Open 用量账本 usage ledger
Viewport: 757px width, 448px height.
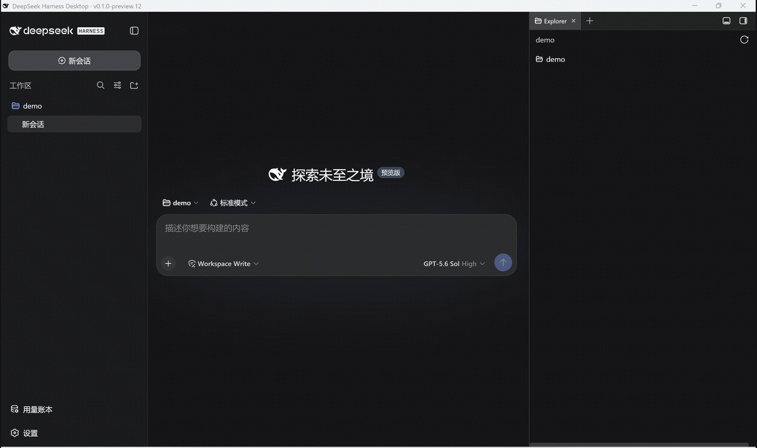click(x=32, y=410)
